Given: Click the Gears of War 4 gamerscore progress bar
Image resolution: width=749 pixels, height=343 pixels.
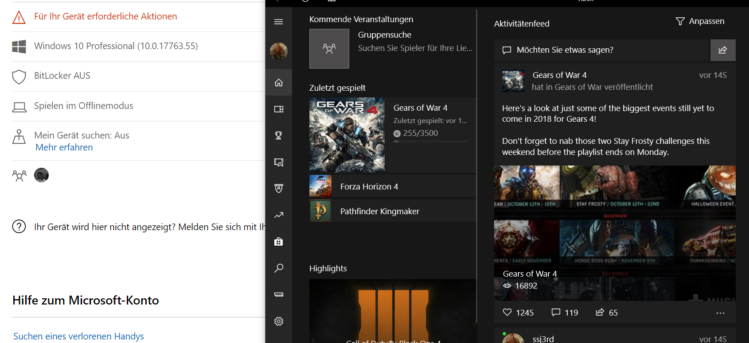Looking at the screenshot, I should tap(431, 142).
